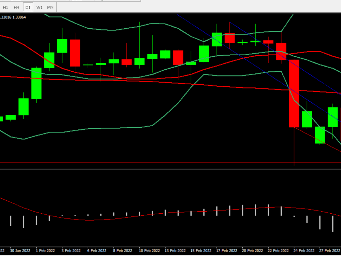Click the 24 Feb 2022 date label
The width and height of the screenshot is (341, 256).
click(x=304, y=251)
